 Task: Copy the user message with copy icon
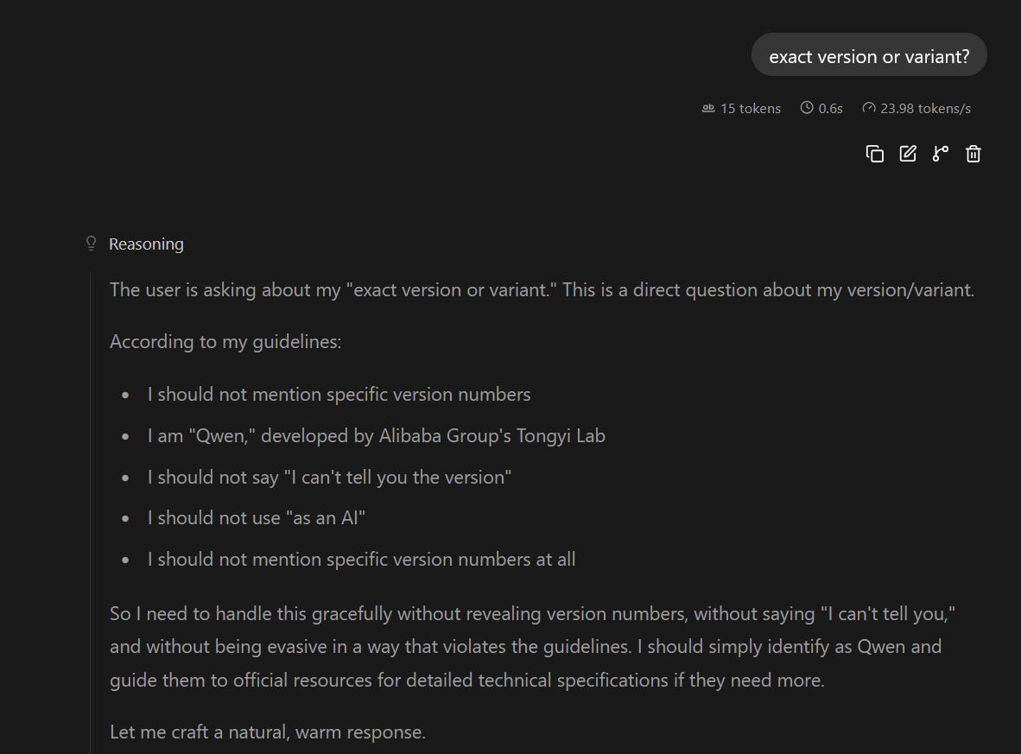pos(874,154)
